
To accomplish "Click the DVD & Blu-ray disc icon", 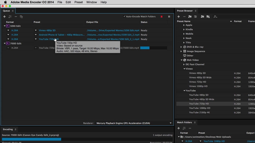I will [x=185, y=47].
